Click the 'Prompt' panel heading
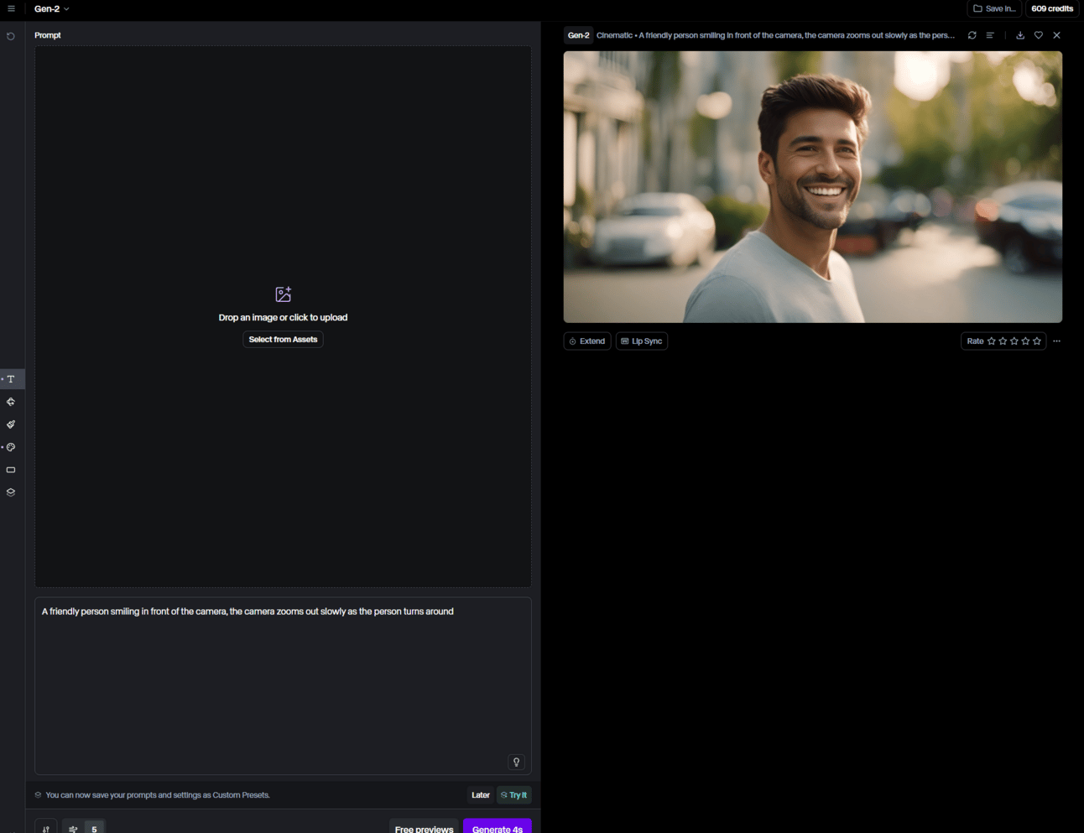Screen dimensions: 1084x833 tap(48, 35)
